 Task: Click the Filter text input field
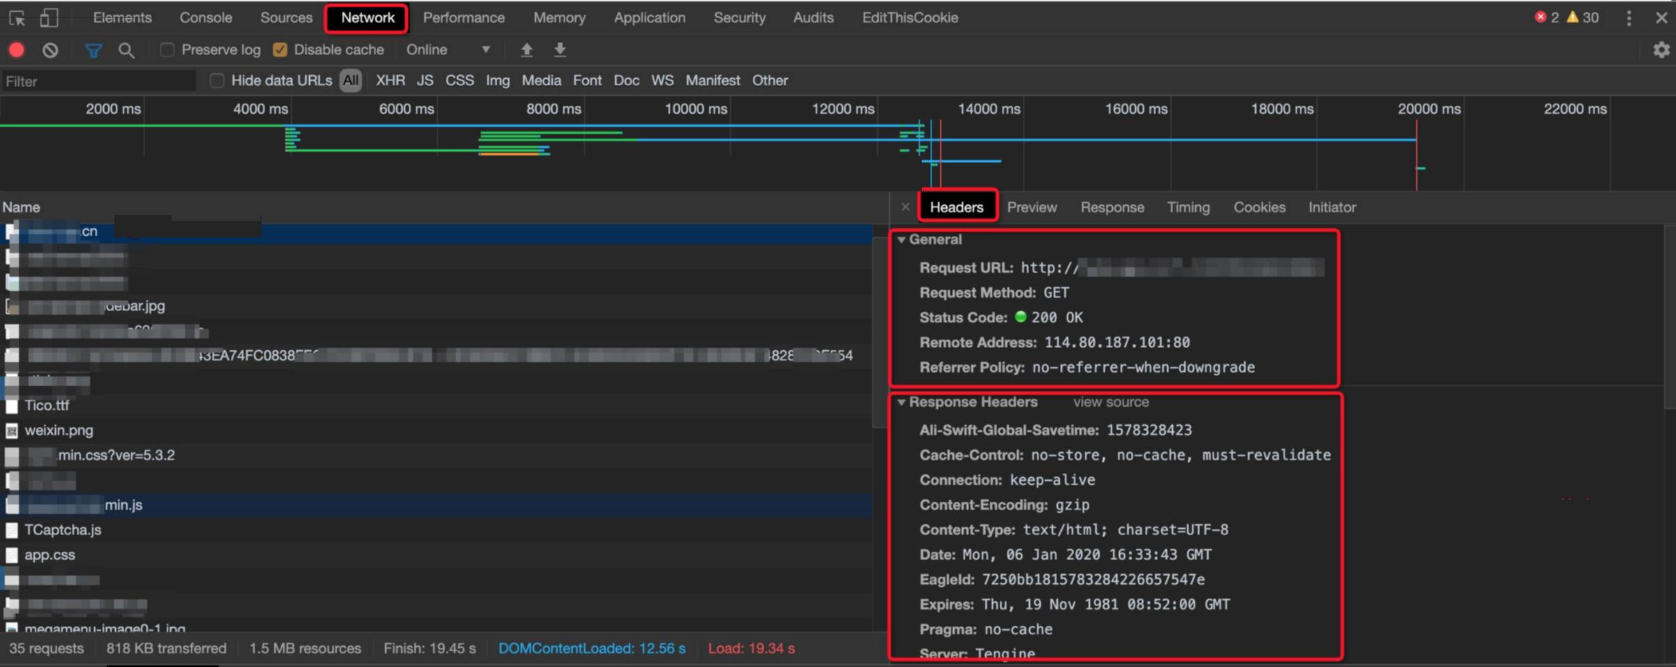pyautogui.click(x=98, y=82)
